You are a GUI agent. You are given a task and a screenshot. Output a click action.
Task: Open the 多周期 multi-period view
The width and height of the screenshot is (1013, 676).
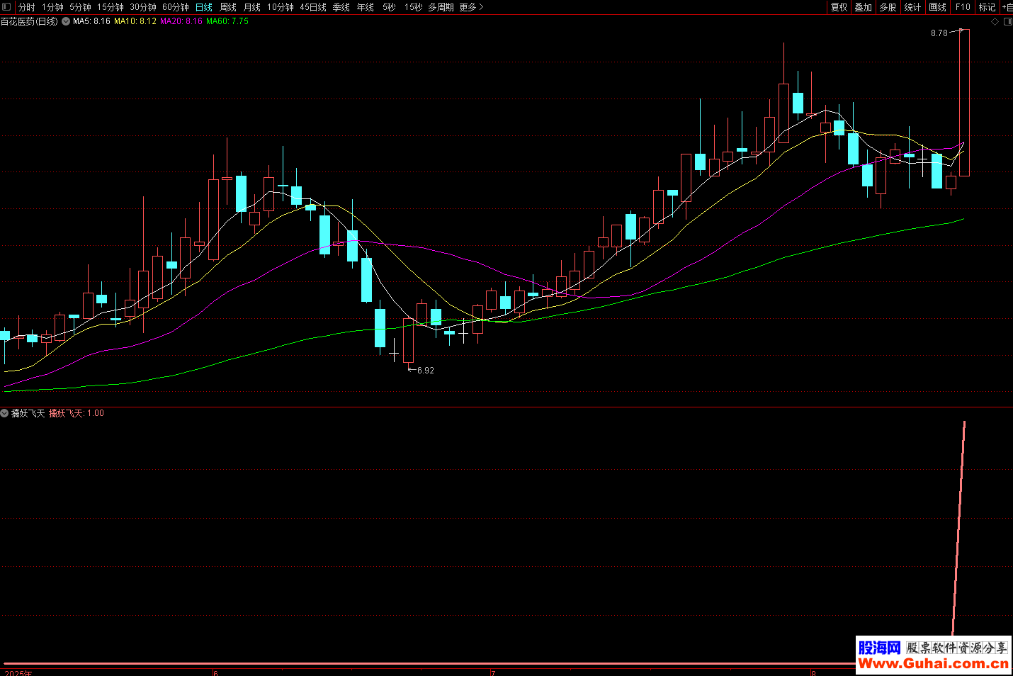(x=441, y=7)
